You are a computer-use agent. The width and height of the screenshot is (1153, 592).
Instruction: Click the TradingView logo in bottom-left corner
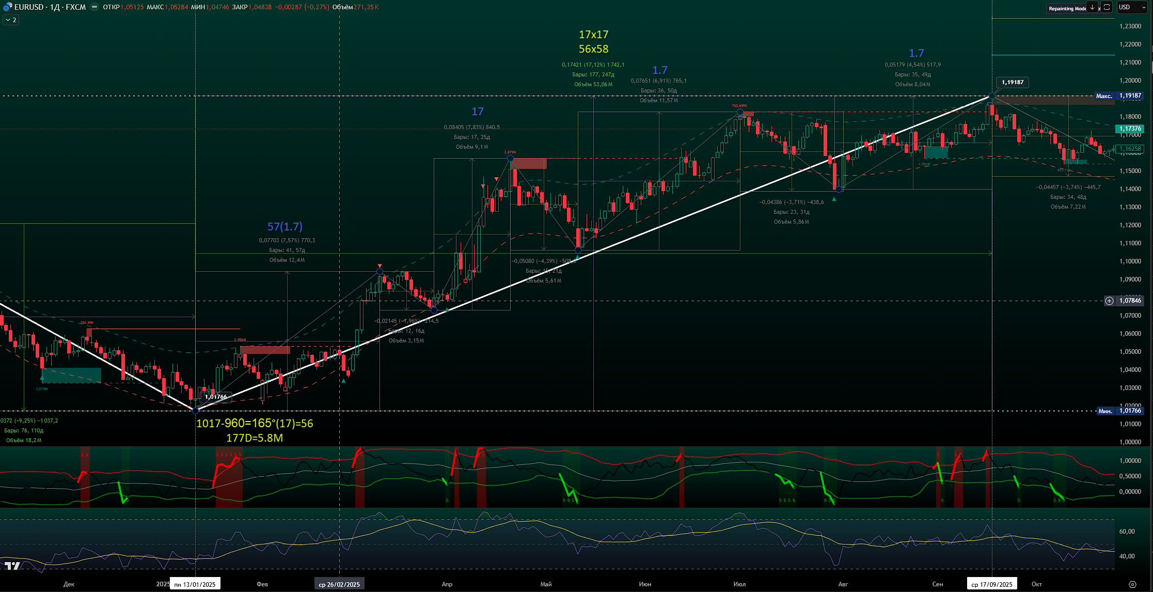pyautogui.click(x=12, y=566)
